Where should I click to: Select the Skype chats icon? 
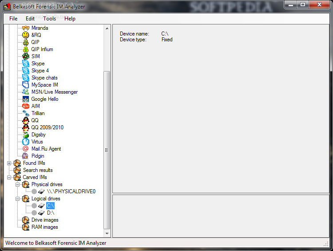(26, 78)
